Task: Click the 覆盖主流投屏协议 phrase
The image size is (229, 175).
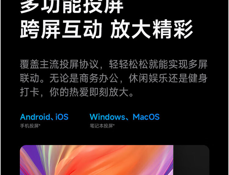Action: [x=59, y=64]
